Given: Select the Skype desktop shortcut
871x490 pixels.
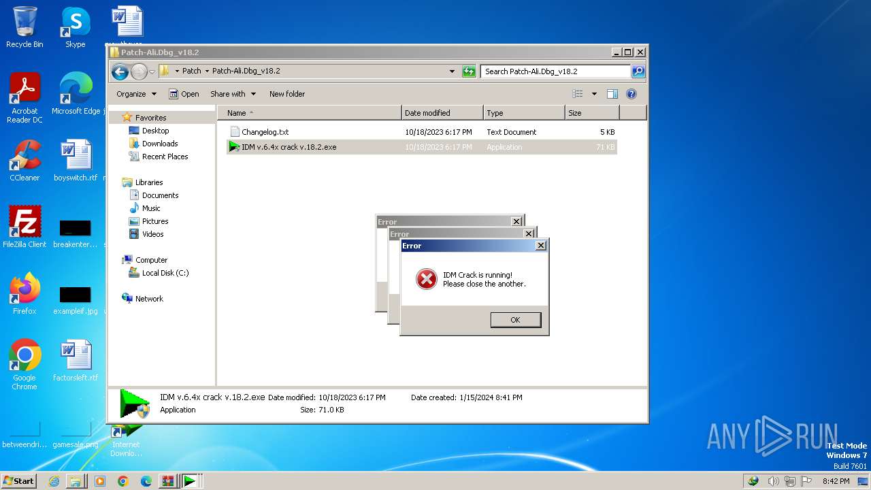Looking at the screenshot, I should tap(76, 27).
